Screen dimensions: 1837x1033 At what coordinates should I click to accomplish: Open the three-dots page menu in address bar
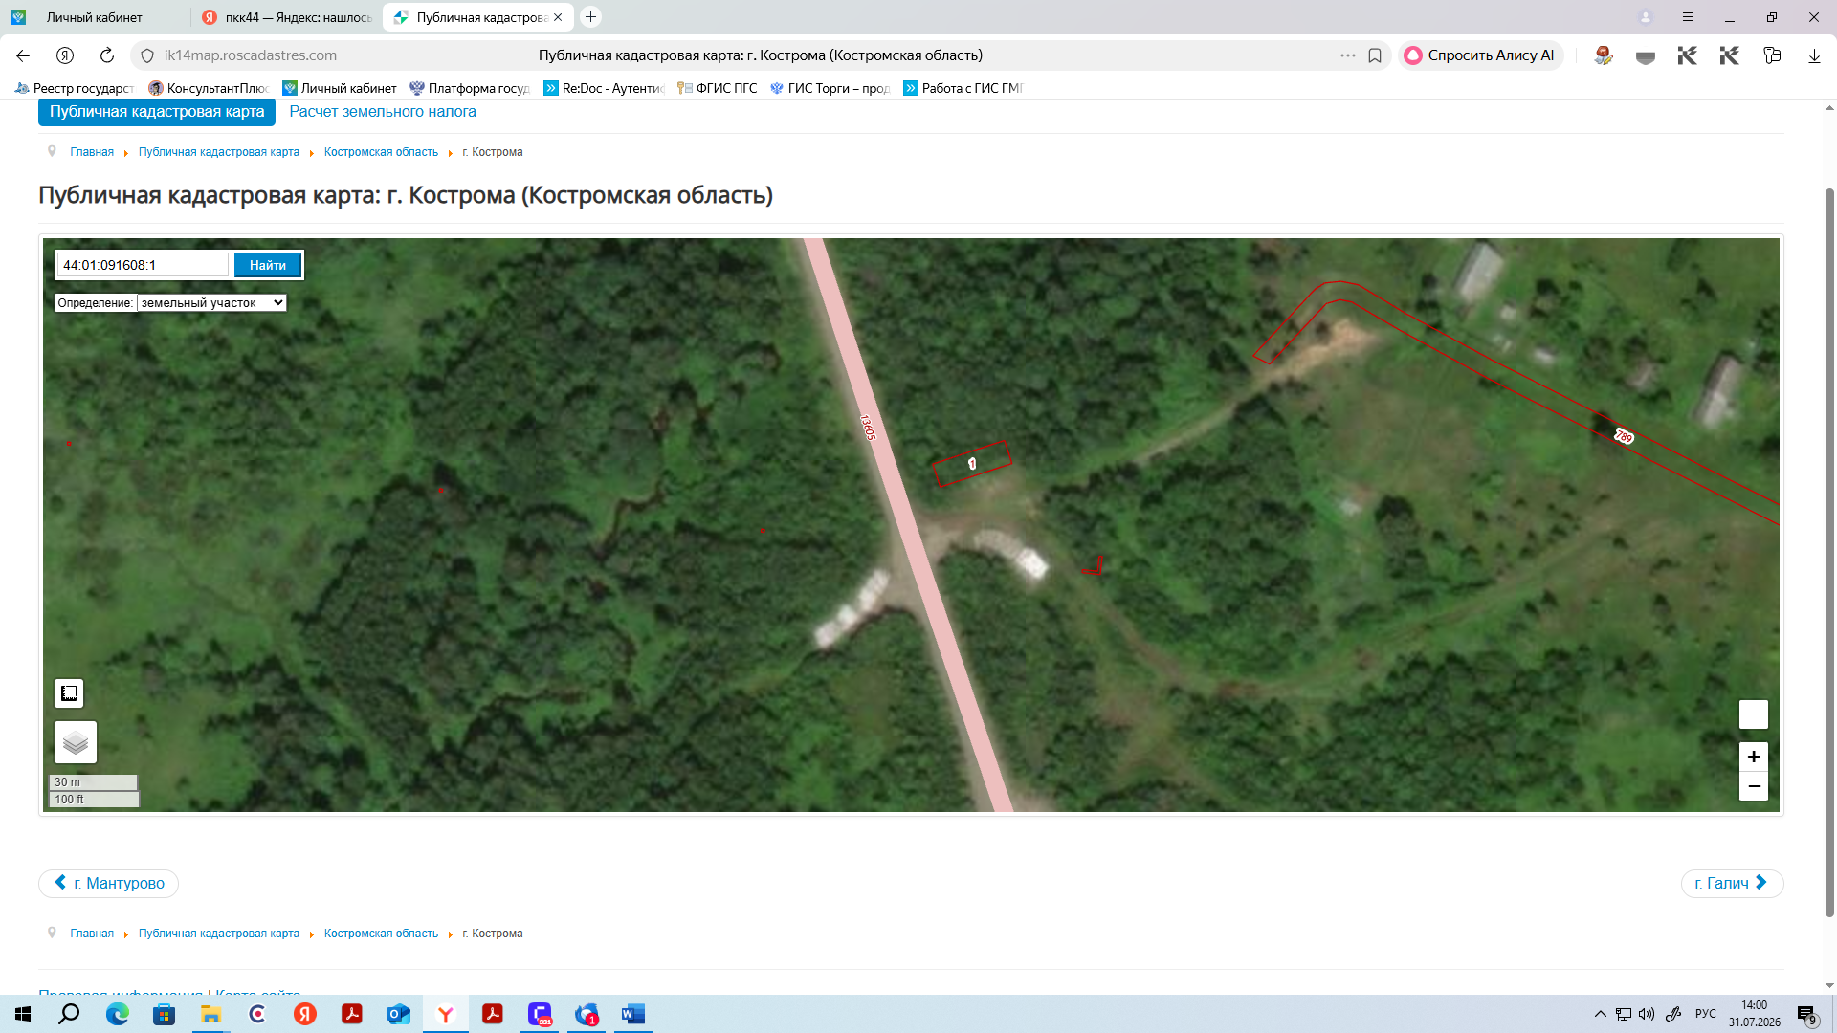(1348, 55)
